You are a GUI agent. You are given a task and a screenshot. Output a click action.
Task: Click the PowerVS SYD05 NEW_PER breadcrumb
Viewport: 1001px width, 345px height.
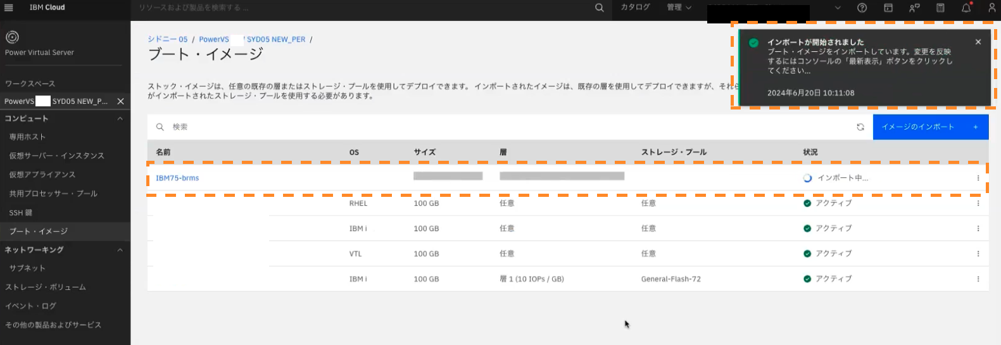point(252,39)
